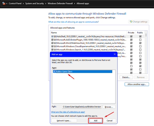Select Microsoft.Windows.CloudExperienceHost row text
154x126 pixels.
pyautogui.click(x=90, y=46)
